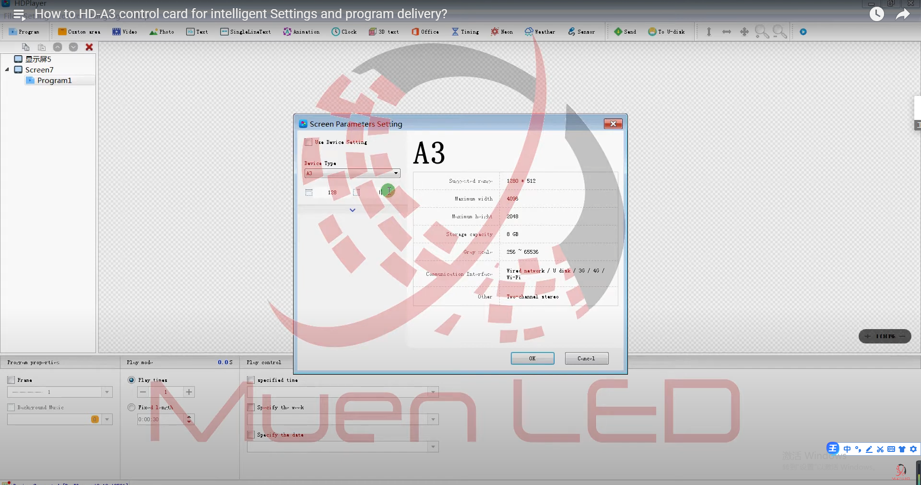Image resolution: width=921 pixels, height=485 pixels.
Task: Insert a Photo using the toolbar icon
Action: (161, 32)
